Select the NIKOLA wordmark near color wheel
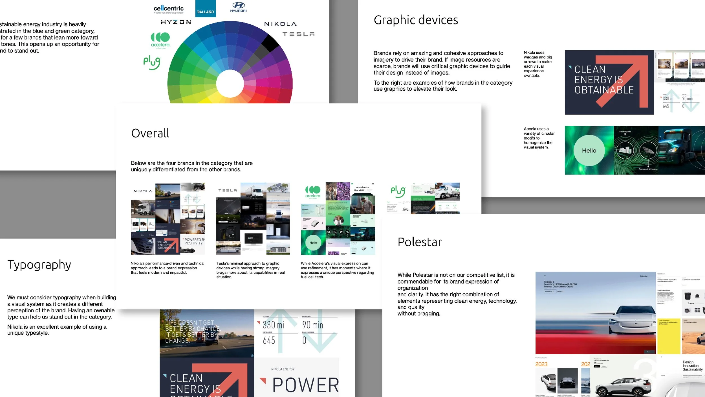Image resolution: width=705 pixels, height=397 pixels. [280, 24]
